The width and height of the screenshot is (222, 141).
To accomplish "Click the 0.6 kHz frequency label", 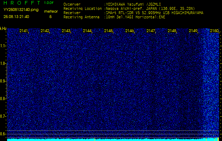I will pyautogui.click(x=3, y=134).
